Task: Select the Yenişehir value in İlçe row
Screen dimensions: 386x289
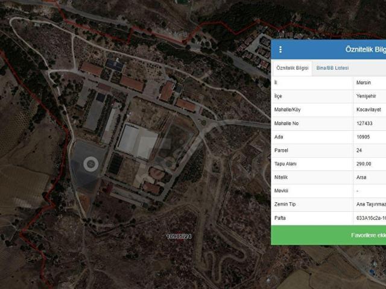Action: tap(367, 96)
